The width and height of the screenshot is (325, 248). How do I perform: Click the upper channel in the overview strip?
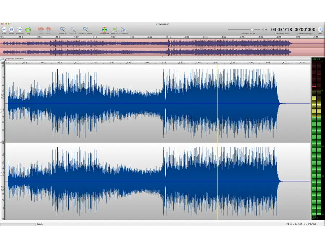coord(162,43)
